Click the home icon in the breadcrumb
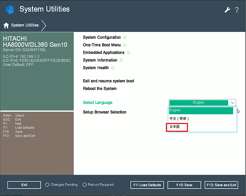The image size is (246, 196). (6, 25)
